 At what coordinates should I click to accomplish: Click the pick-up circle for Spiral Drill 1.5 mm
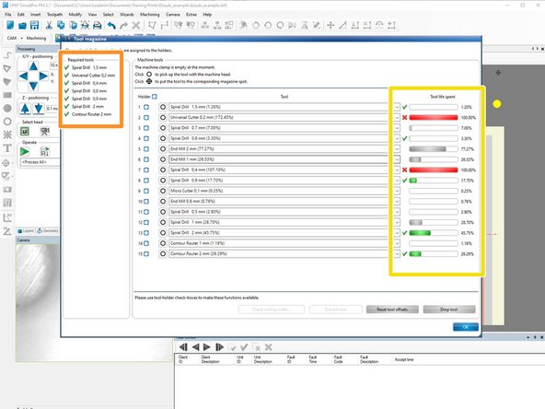[163, 107]
